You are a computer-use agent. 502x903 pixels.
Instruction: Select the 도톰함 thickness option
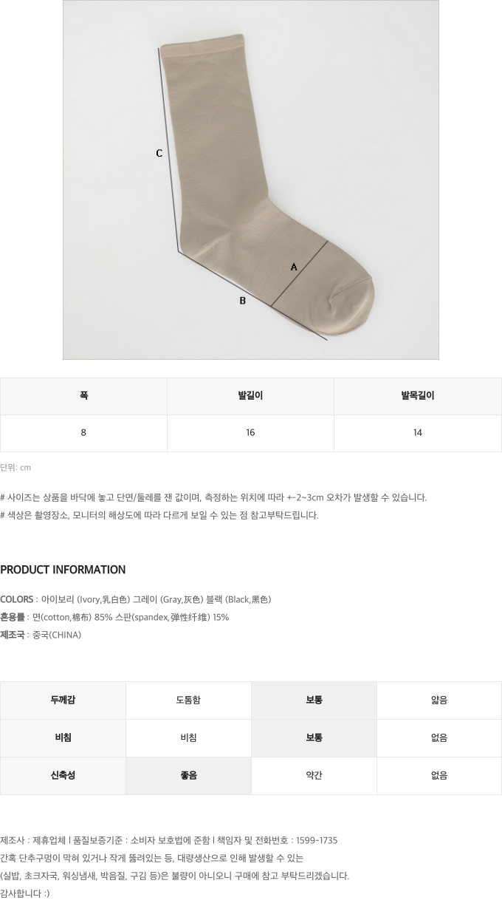click(x=188, y=701)
